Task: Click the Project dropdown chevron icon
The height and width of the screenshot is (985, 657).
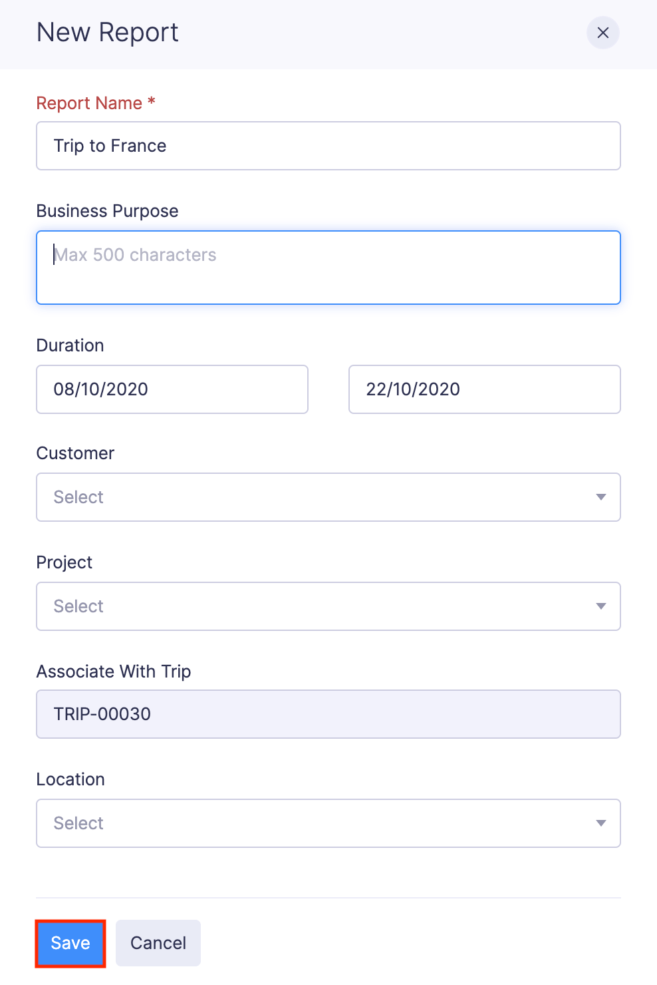Action: (x=600, y=606)
